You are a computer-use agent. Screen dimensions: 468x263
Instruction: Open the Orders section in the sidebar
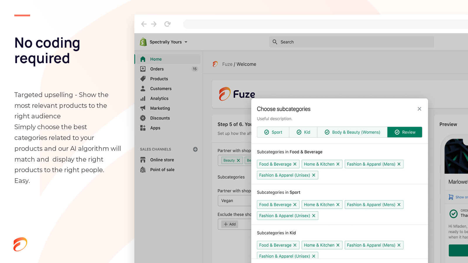click(156, 69)
